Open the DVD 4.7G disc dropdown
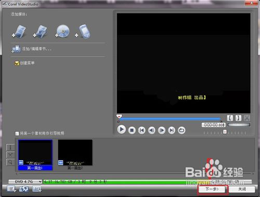 pos(25,181)
